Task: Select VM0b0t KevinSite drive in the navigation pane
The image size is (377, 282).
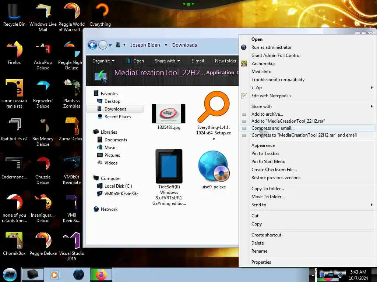Action: [121, 194]
